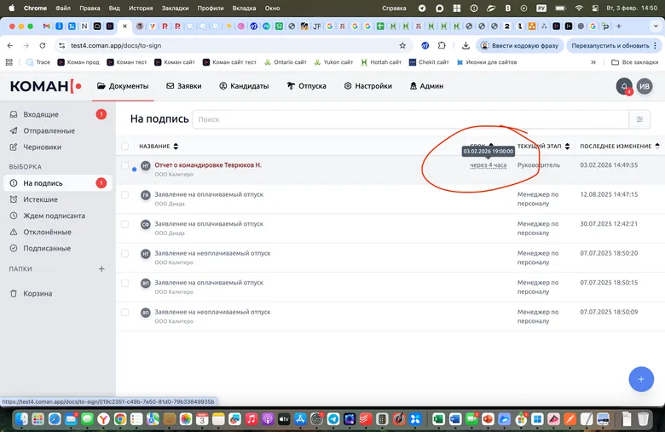Open search filter settings icon

pos(640,119)
